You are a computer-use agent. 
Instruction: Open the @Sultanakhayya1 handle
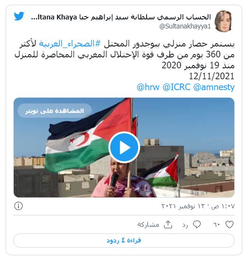185,27
